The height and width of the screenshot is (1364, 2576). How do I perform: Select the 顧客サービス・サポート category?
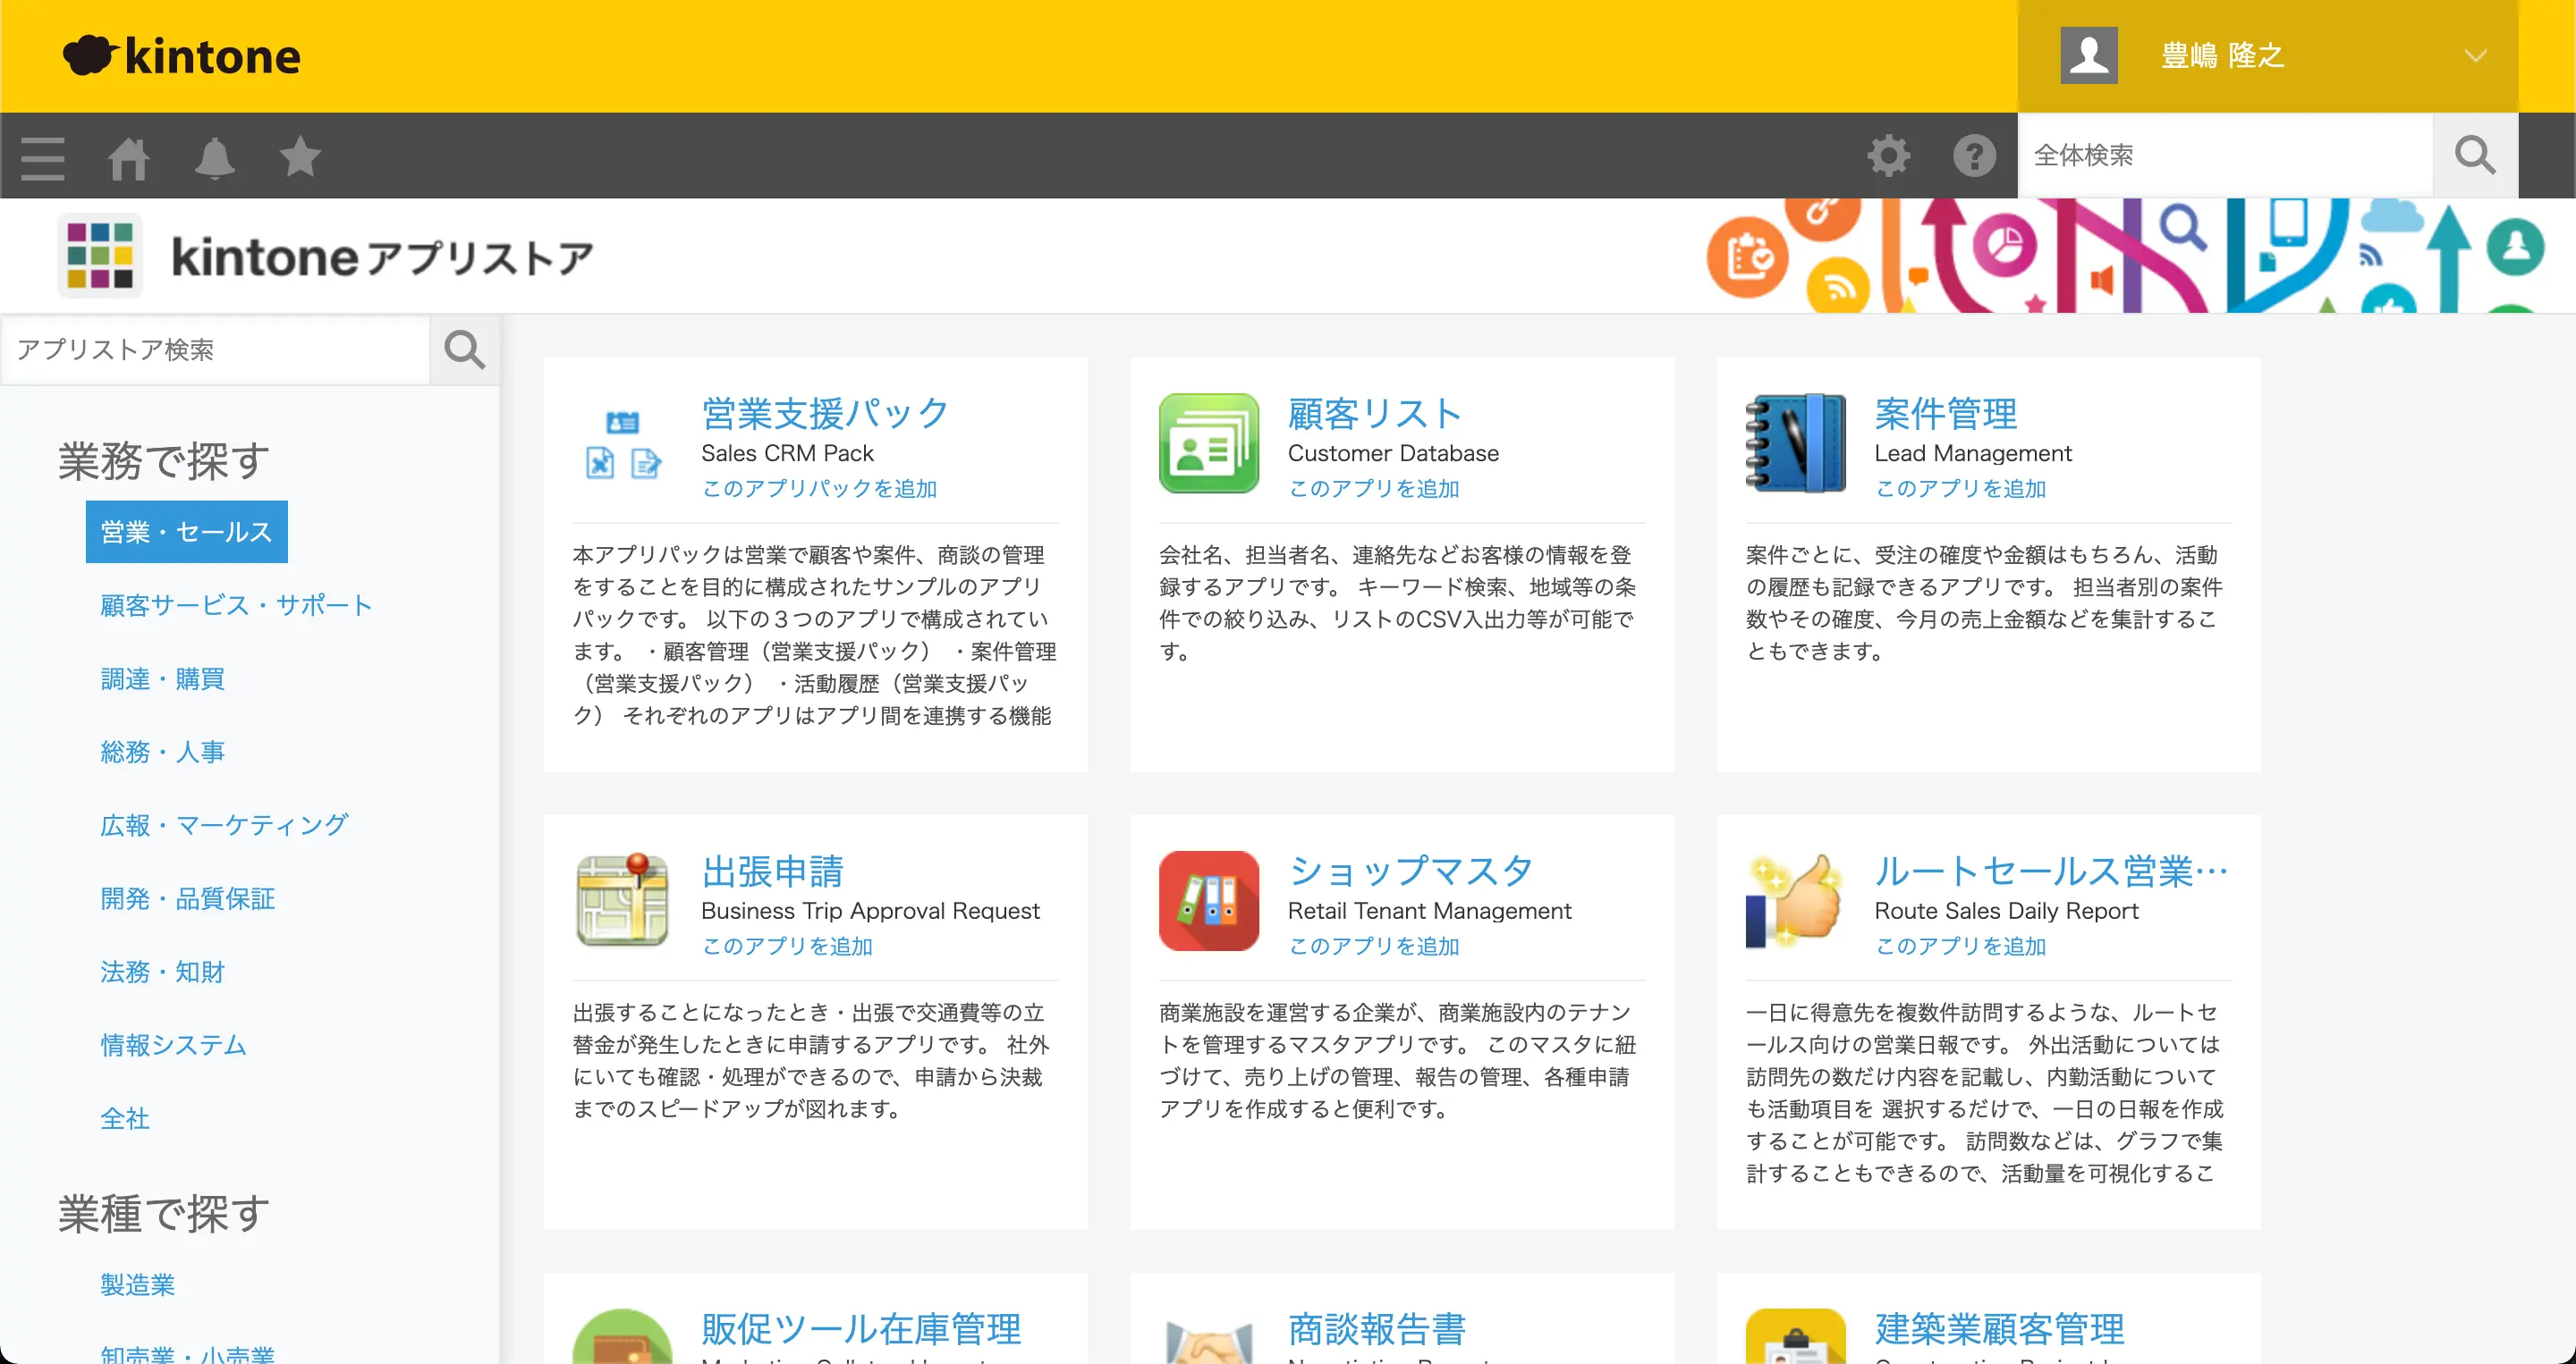click(237, 605)
